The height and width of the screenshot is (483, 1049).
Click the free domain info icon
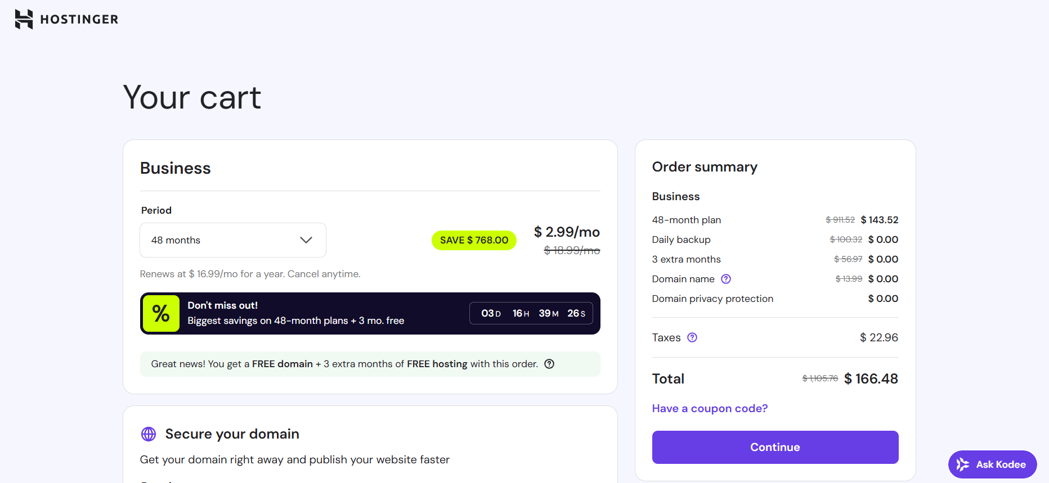549,364
